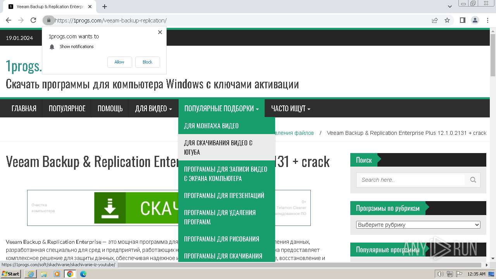Bookmark this page with star icon

(x=447, y=20)
